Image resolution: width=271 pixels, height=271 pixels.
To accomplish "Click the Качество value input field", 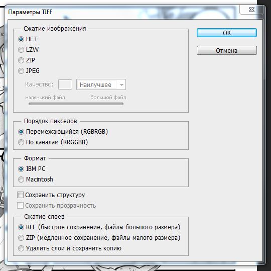I will [65, 84].
